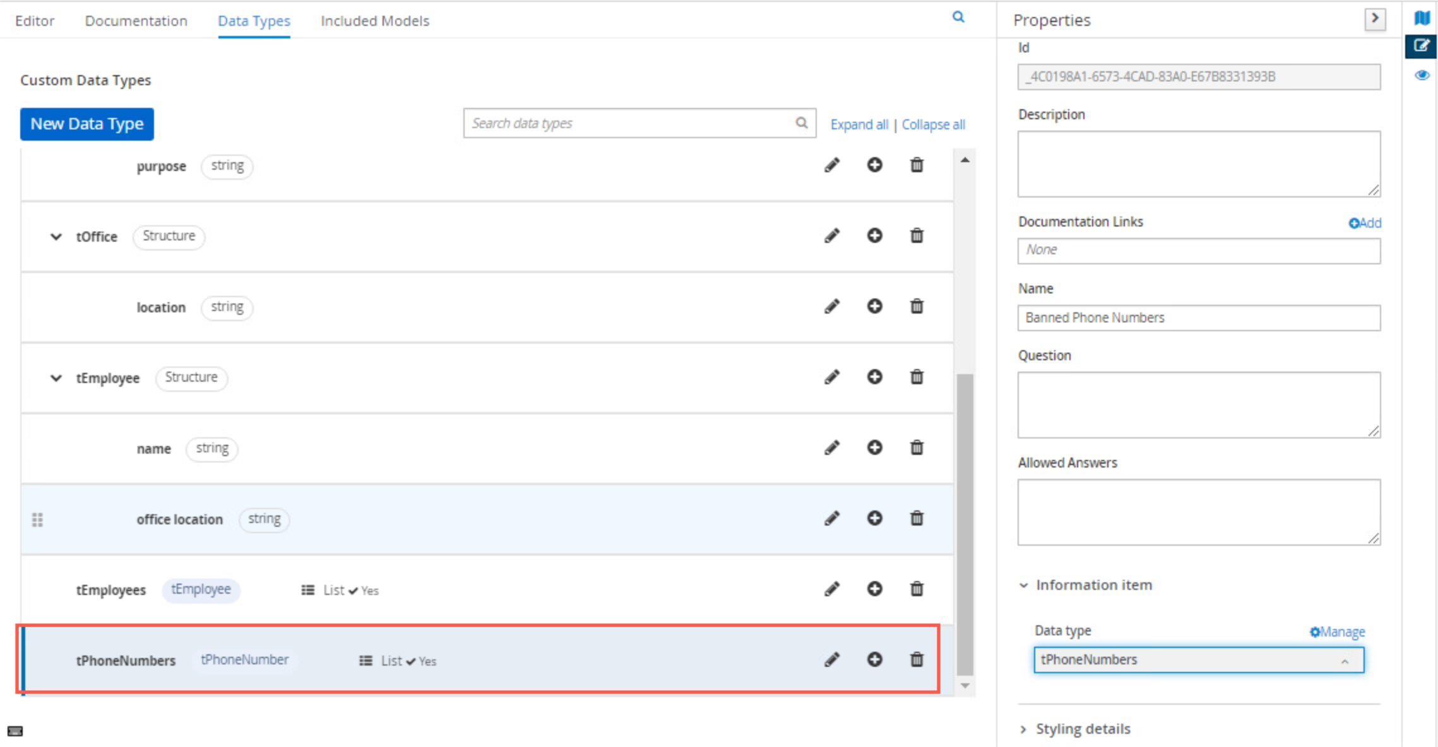
Task: Click the edit pencil icon for tPhoneNumbers
Action: (832, 659)
